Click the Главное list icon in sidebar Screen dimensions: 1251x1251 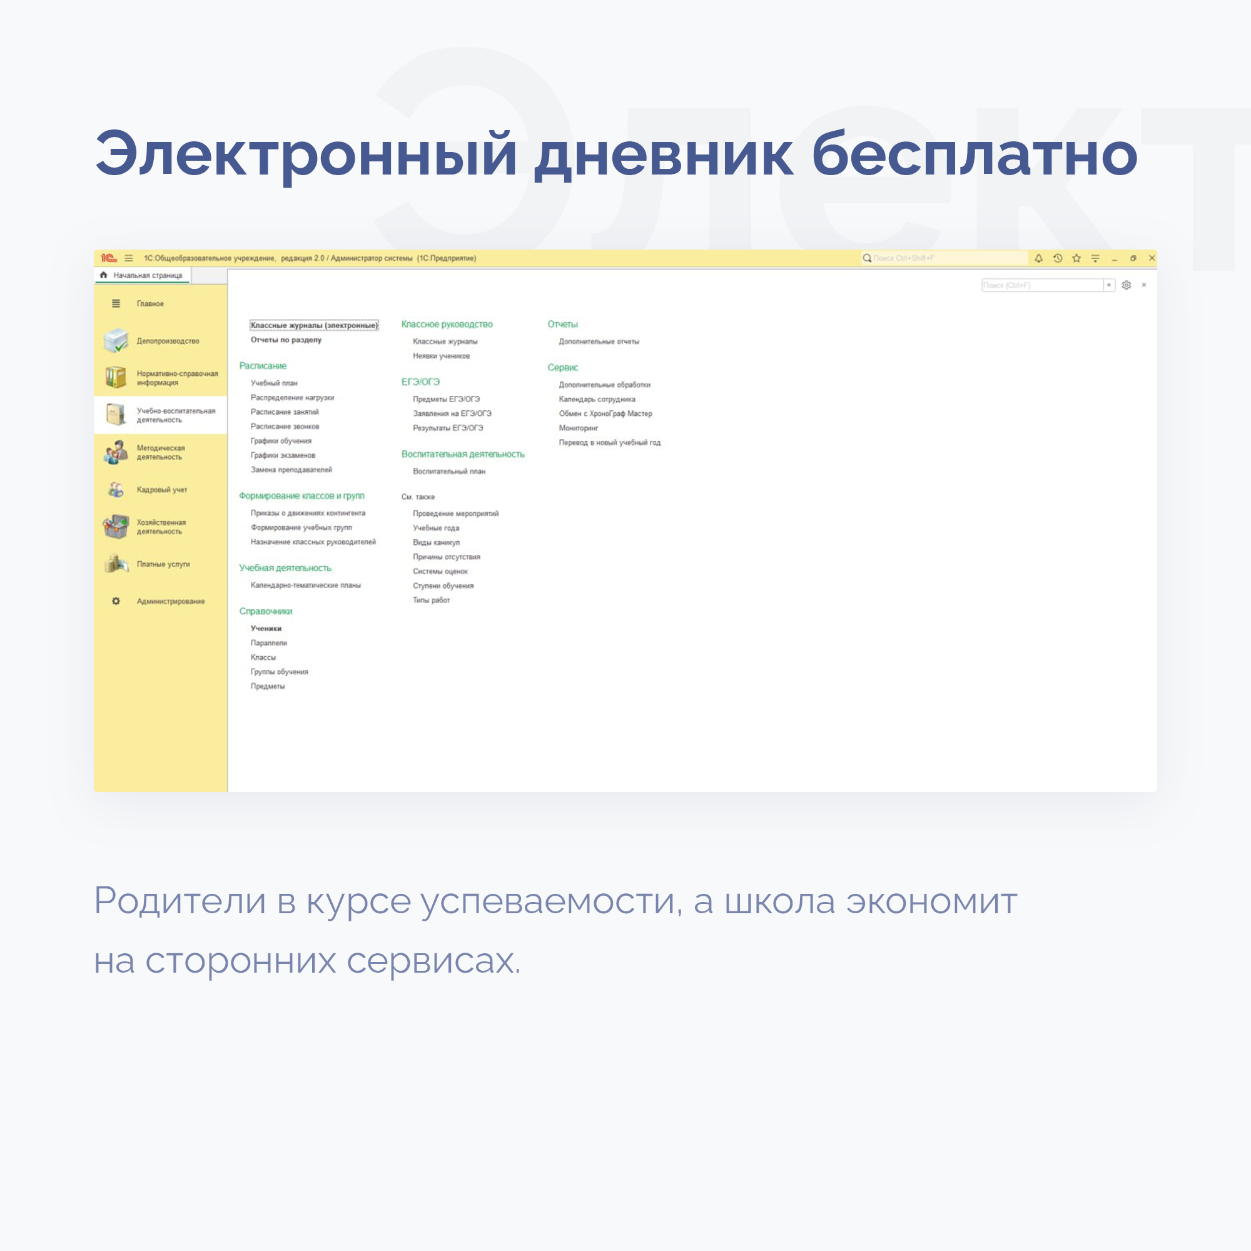click(116, 303)
